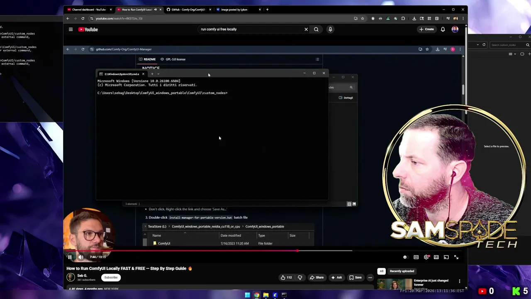Open the player settings gear
The width and height of the screenshot is (531, 299).
(x=426, y=257)
